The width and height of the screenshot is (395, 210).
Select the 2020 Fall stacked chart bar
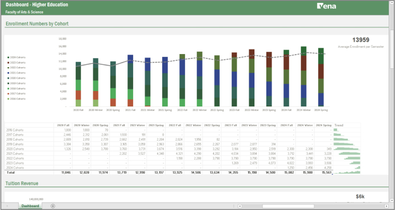click(x=79, y=84)
